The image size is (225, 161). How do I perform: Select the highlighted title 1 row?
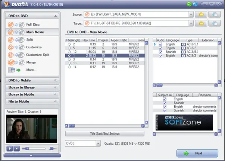(x=105, y=56)
